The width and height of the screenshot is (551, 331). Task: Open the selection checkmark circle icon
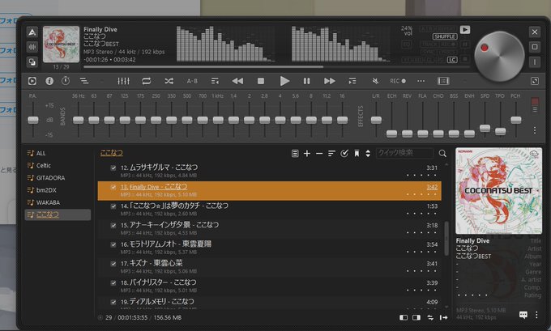pos(344,153)
